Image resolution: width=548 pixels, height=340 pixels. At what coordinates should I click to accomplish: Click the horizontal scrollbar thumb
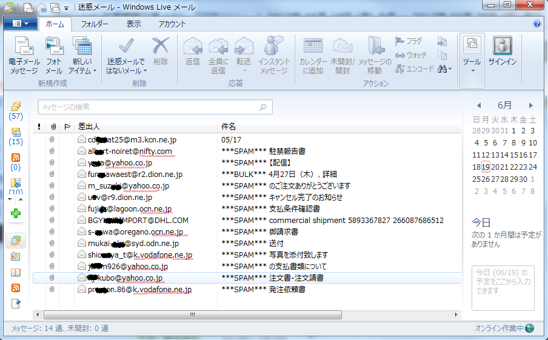[x=193, y=315]
